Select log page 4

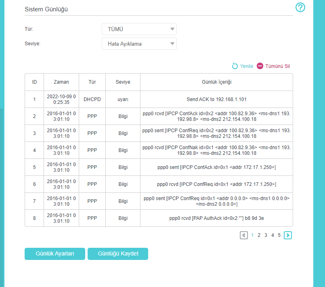click(273, 235)
